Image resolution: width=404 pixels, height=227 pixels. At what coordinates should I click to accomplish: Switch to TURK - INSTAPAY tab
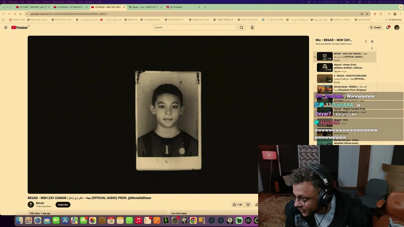click(x=33, y=7)
